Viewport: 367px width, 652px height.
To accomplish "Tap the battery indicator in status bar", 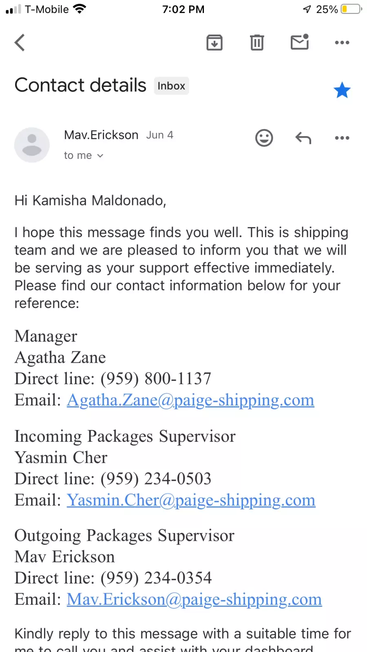I will pos(352,9).
